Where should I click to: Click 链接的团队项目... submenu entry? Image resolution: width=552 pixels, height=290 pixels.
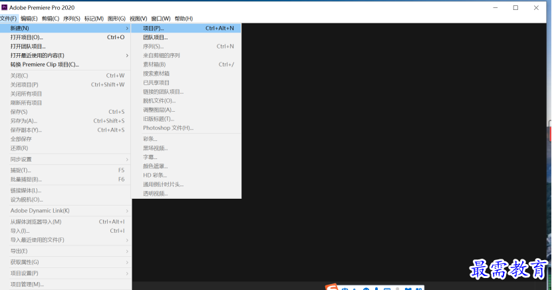click(x=186, y=92)
